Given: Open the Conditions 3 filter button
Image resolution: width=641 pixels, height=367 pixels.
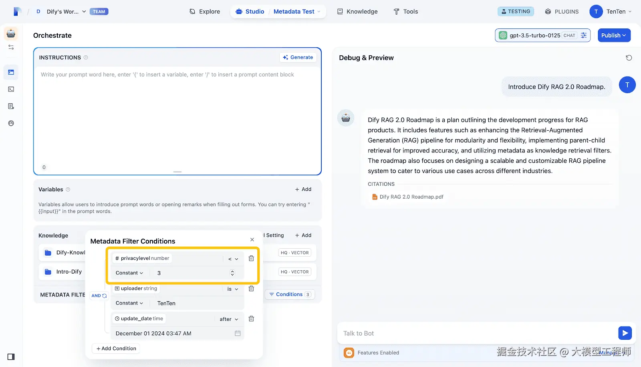Looking at the screenshot, I should 290,294.
